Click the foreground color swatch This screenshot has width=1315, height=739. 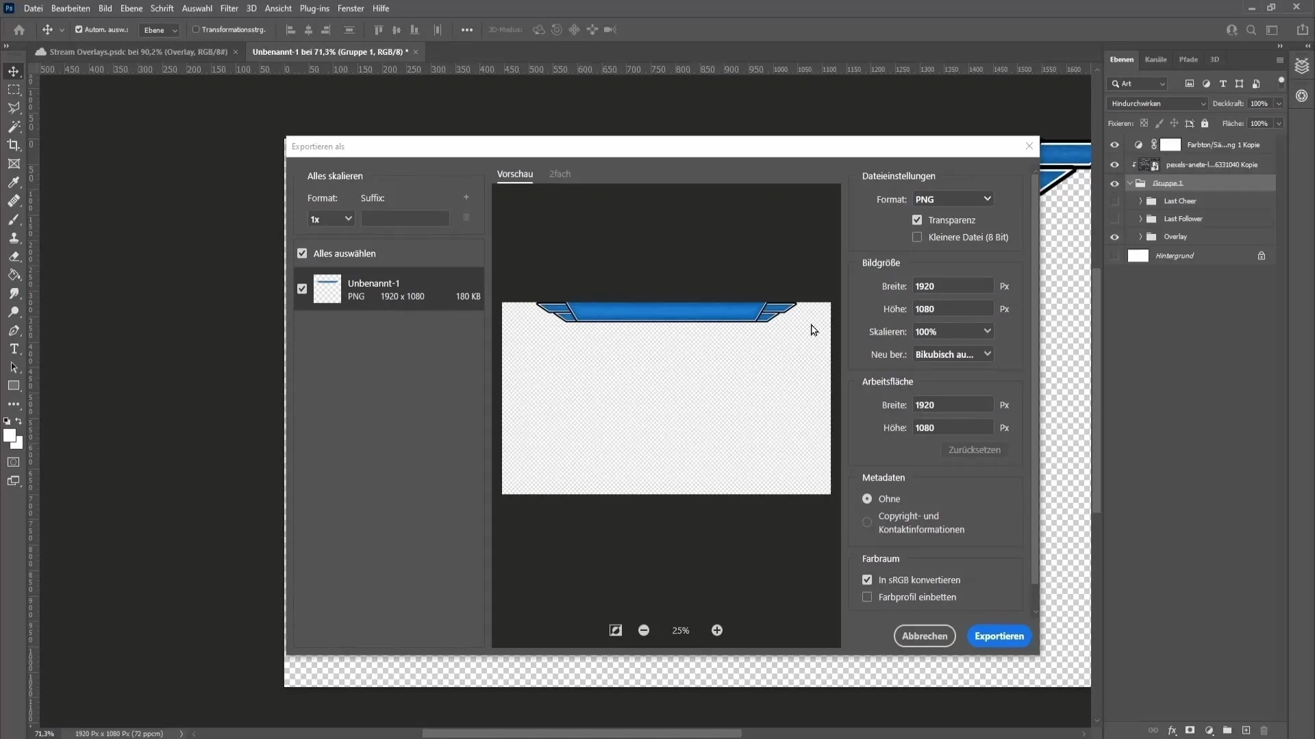pyautogui.click(x=9, y=436)
